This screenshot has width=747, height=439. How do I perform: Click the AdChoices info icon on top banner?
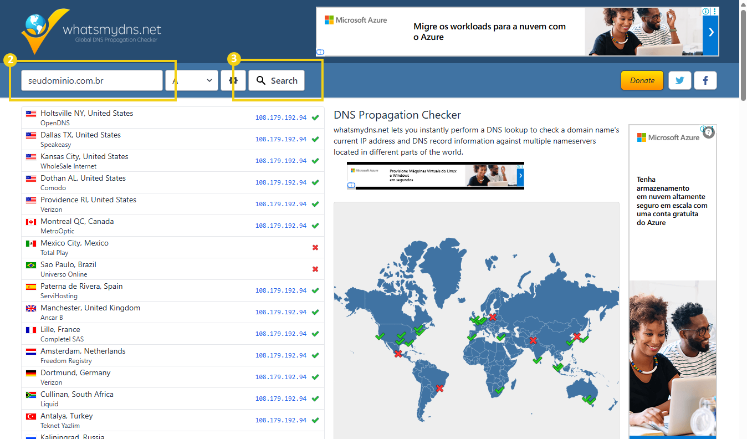point(705,11)
